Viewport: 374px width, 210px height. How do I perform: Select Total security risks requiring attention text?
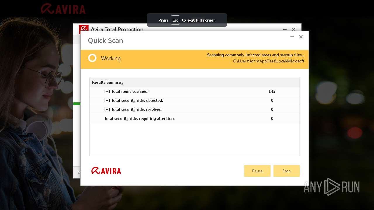point(139,118)
